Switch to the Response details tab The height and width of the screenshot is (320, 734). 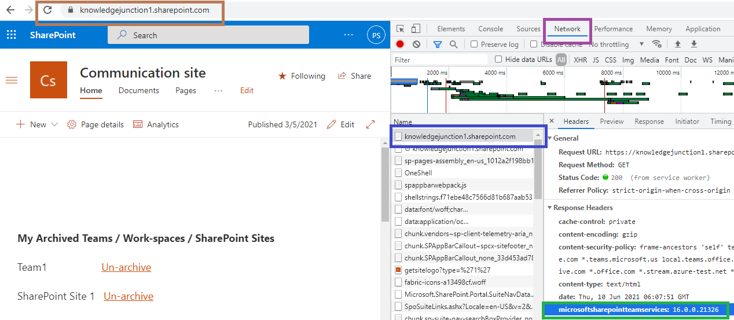pyautogui.click(x=649, y=122)
